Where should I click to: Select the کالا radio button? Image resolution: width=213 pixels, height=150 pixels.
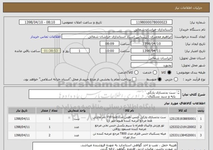(169, 73)
